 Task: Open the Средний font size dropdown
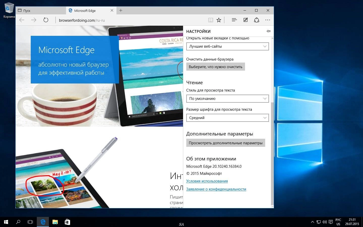pyautogui.click(x=228, y=118)
